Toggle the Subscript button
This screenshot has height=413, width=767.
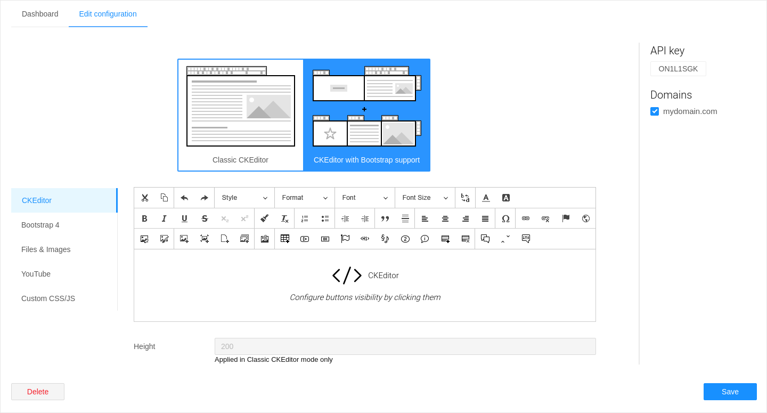[225, 218]
